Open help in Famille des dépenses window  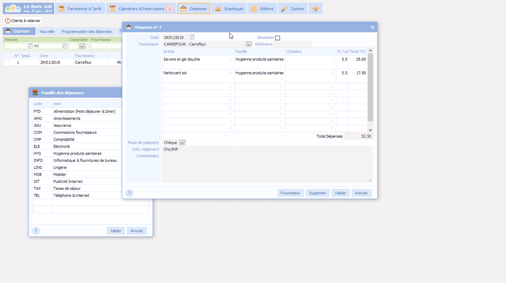coord(36,231)
